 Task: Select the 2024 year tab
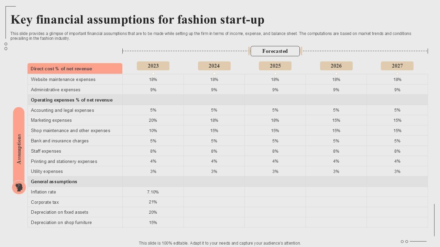pyautogui.click(x=214, y=66)
